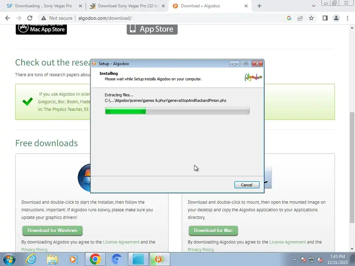Cancel the Algodoo installation

tap(247, 185)
